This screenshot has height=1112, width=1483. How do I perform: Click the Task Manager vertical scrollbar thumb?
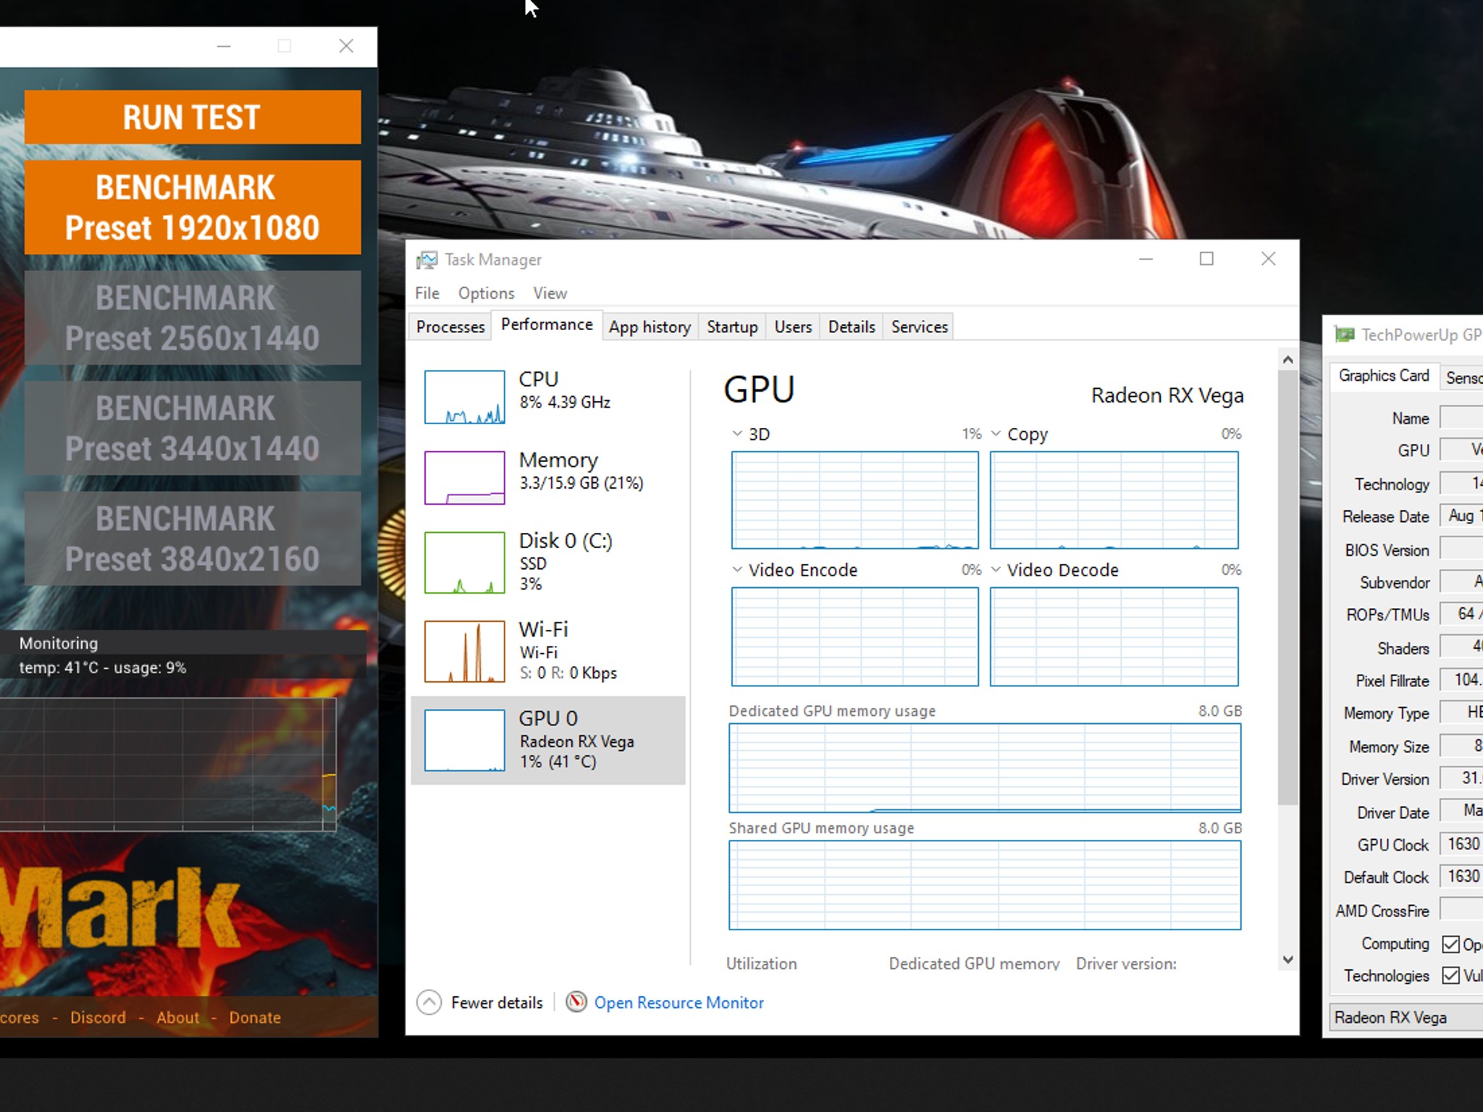pyautogui.click(x=1287, y=587)
